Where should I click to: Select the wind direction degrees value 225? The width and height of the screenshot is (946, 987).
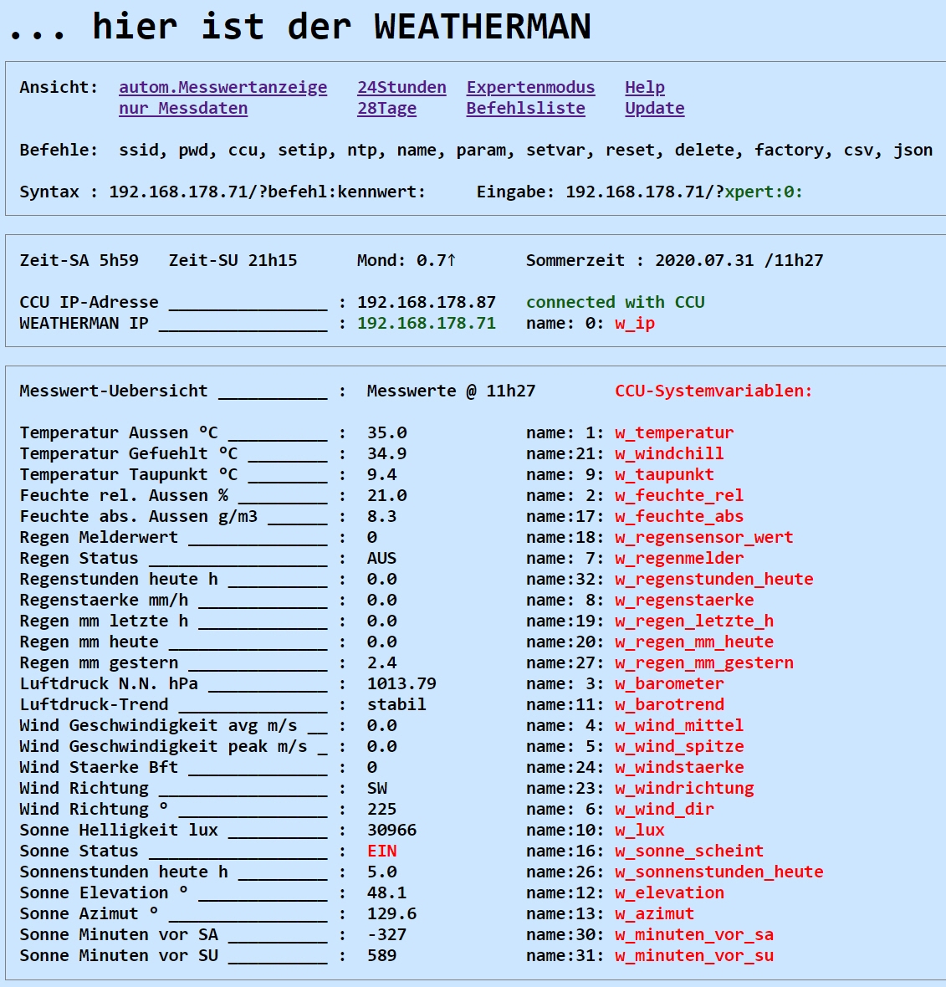click(x=381, y=809)
